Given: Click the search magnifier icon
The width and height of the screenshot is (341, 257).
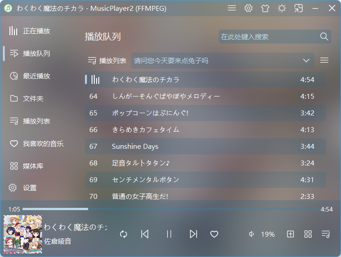Looking at the screenshot, I should [324, 37].
